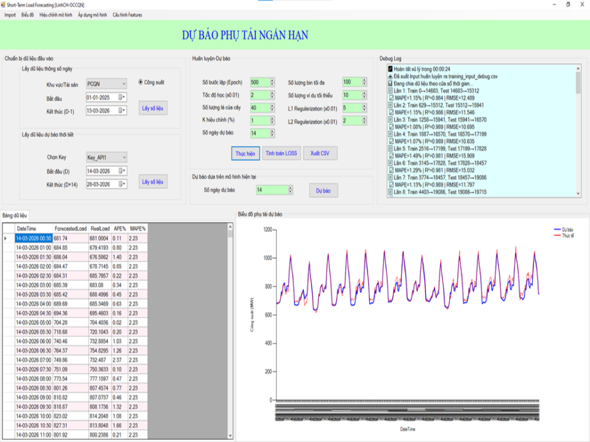Viewport: 590px width, 442px height.
Task: Select the Công suất radio button
Action: pos(141,82)
